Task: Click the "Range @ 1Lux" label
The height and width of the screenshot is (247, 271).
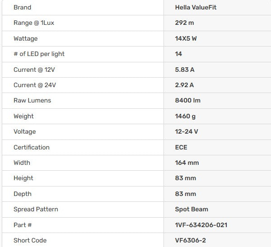Action: click(34, 23)
